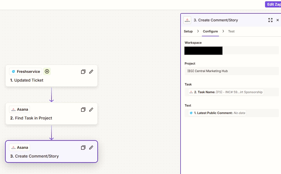Click the 'Workspace' field label
The width and height of the screenshot is (281, 174).
pos(193,43)
